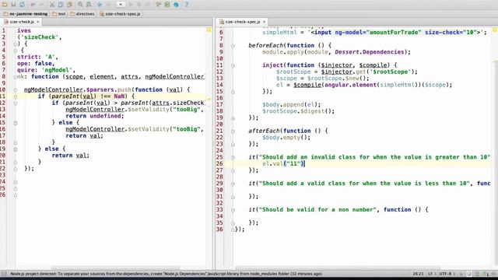Close the size-check-spec.js tab

[264, 22]
